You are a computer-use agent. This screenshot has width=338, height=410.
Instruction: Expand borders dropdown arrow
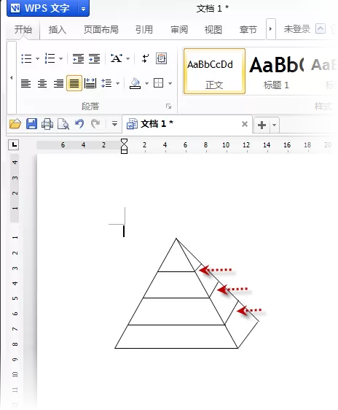[170, 83]
